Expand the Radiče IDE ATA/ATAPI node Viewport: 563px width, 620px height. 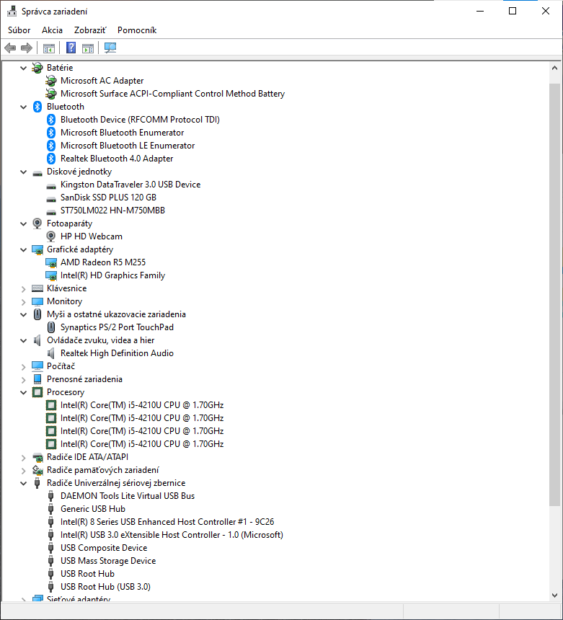pyautogui.click(x=24, y=457)
